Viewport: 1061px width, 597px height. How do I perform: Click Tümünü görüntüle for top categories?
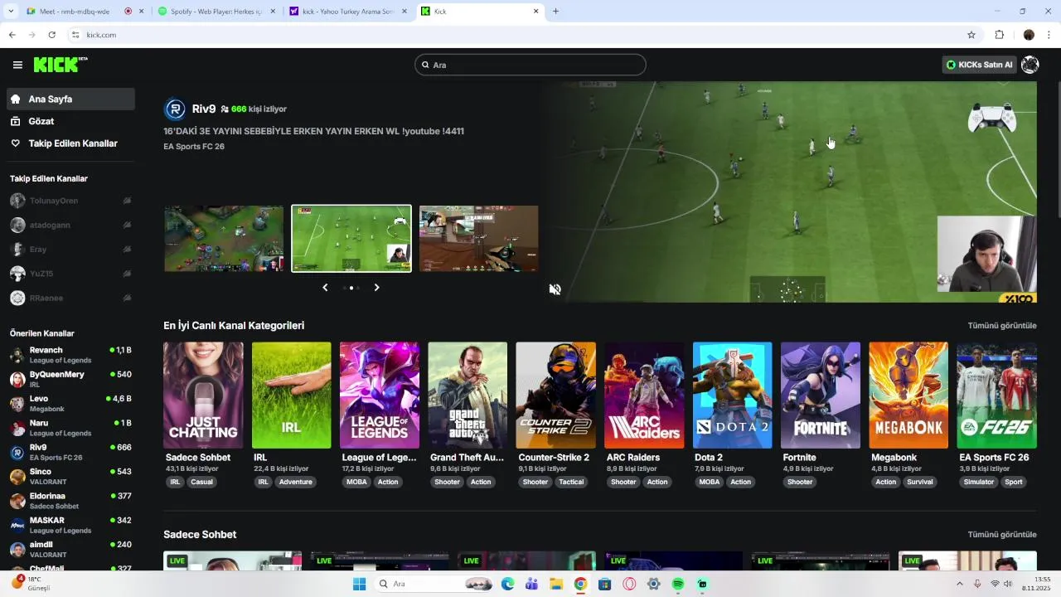click(1002, 326)
